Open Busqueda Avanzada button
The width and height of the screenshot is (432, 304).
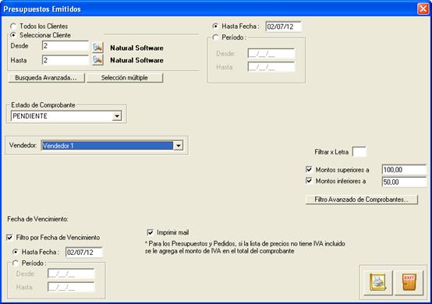tap(46, 78)
